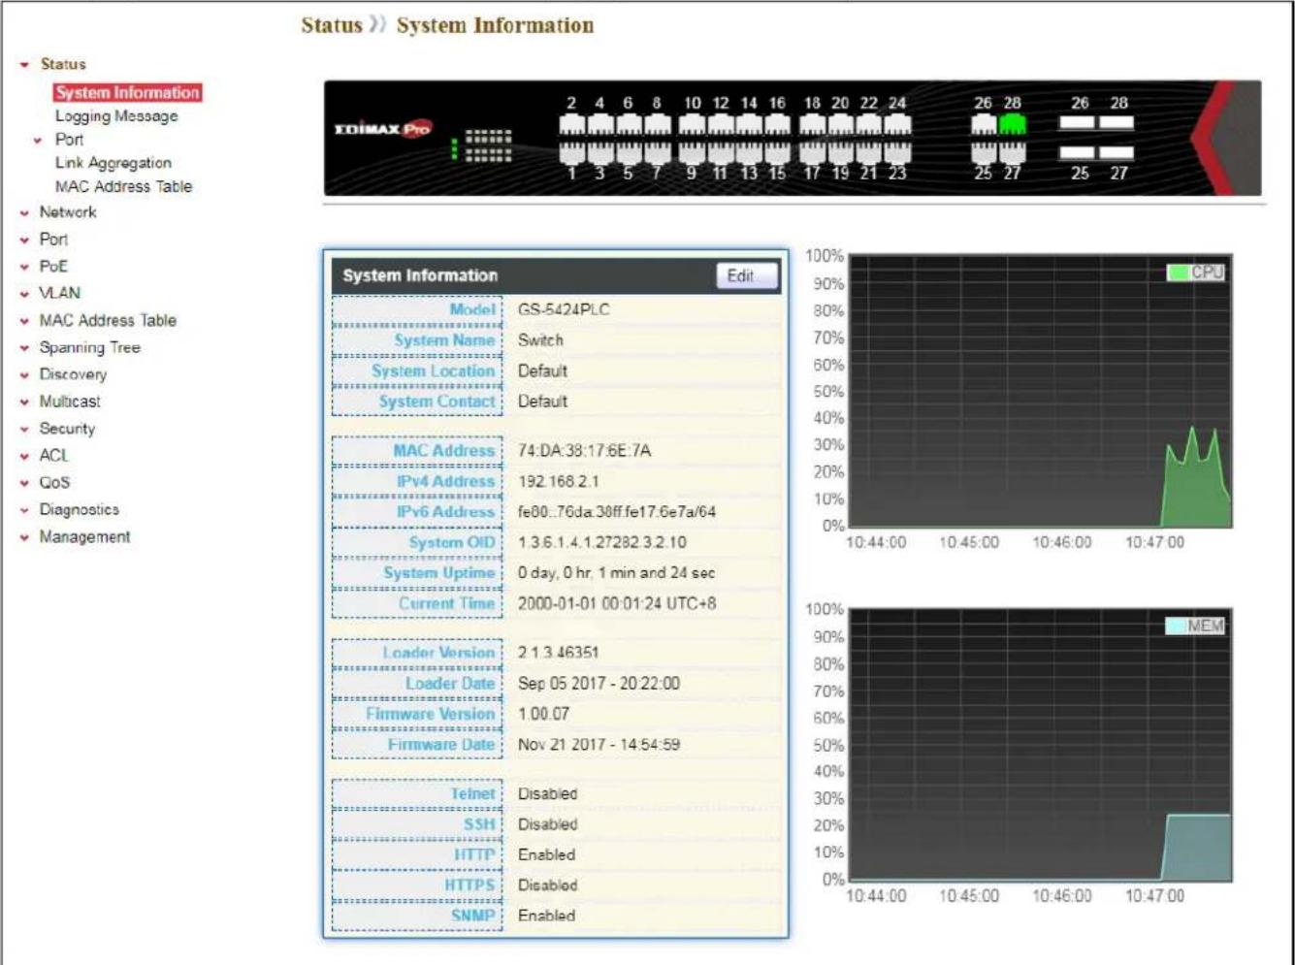Click SFP slot 25 icon

pos(1077,152)
